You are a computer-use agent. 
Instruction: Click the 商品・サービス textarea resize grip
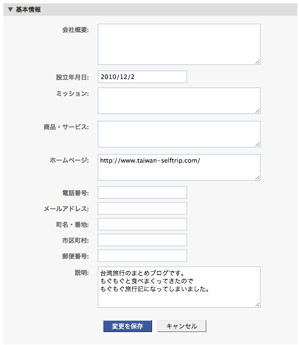pyautogui.click(x=257, y=145)
